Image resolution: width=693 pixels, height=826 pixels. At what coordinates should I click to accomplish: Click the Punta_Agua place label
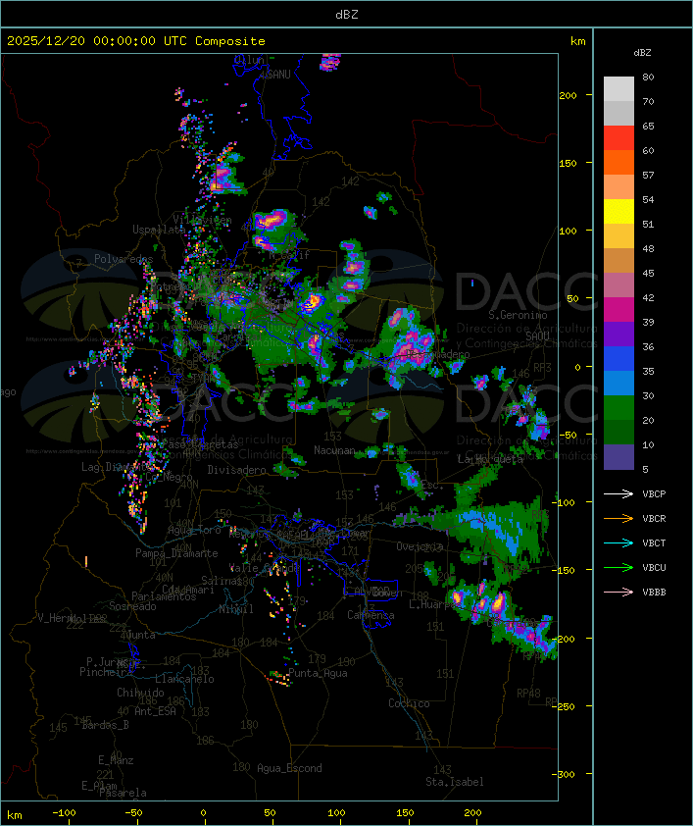(318, 673)
